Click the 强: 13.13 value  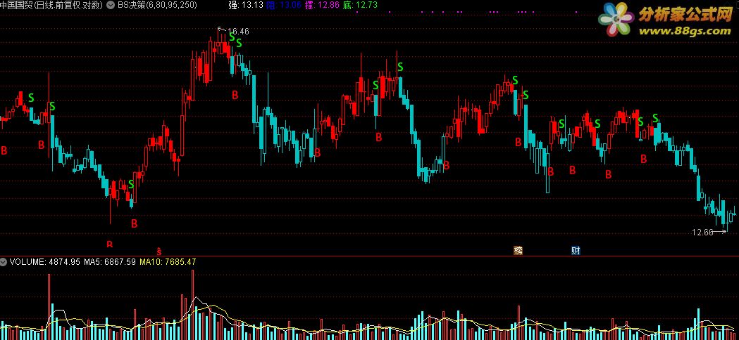tap(245, 5)
